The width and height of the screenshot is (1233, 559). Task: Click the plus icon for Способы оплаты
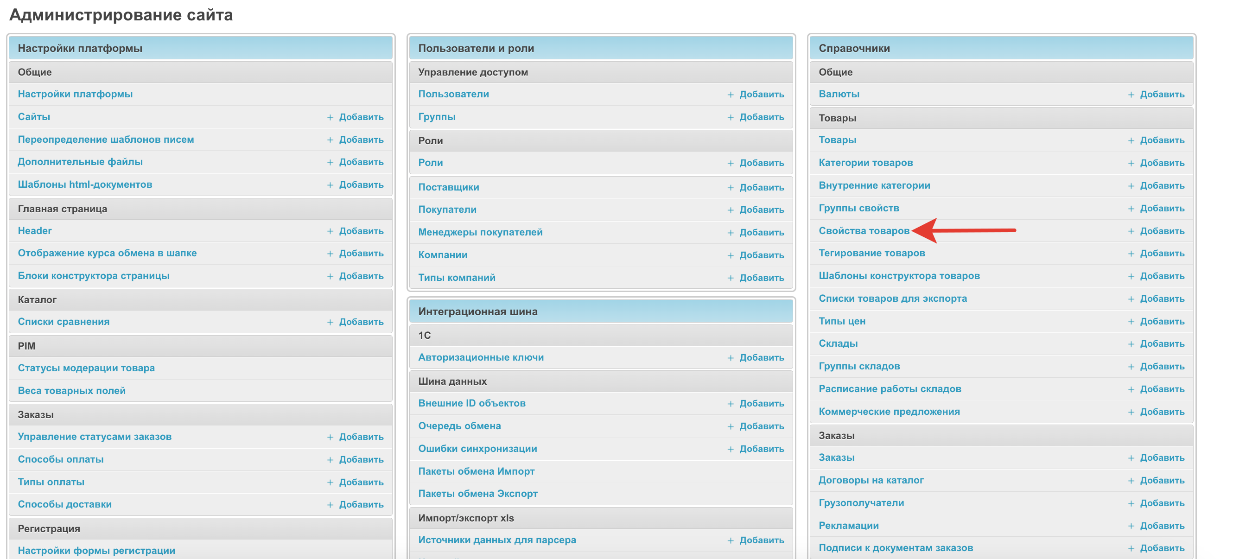coord(330,460)
